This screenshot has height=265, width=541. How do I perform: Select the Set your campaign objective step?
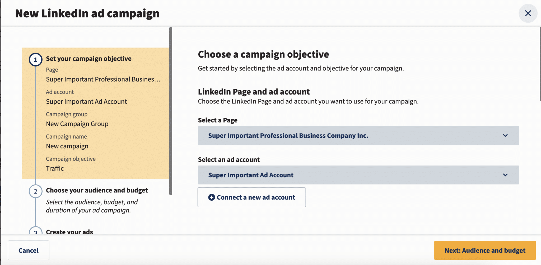click(x=88, y=59)
